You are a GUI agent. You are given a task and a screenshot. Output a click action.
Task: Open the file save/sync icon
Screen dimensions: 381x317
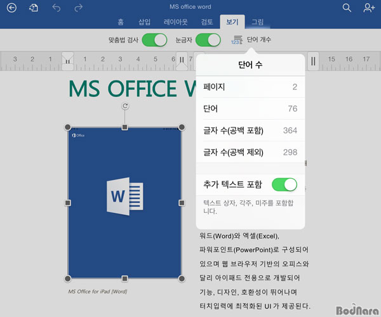(x=34, y=8)
